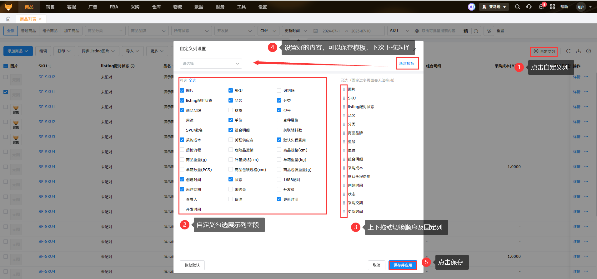This screenshot has width=597, height=279.
Task: Close the 商品列表 tab with its X
Action: pos(40,19)
